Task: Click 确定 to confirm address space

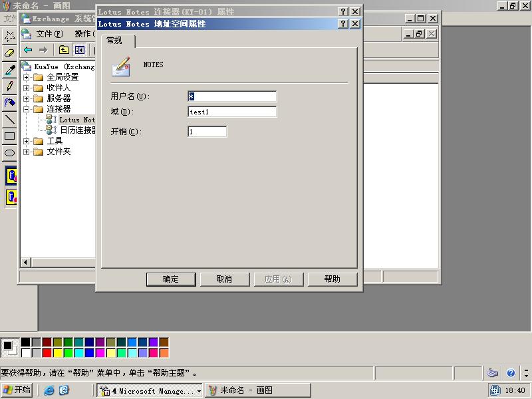Action: coord(171,279)
